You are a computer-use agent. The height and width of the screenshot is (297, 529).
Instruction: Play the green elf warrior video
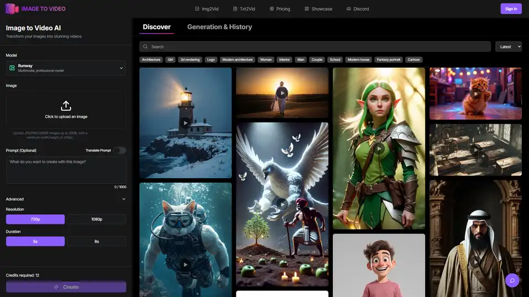click(379, 148)
